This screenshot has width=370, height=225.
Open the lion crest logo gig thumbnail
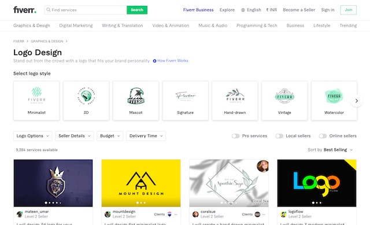[53, 183]
